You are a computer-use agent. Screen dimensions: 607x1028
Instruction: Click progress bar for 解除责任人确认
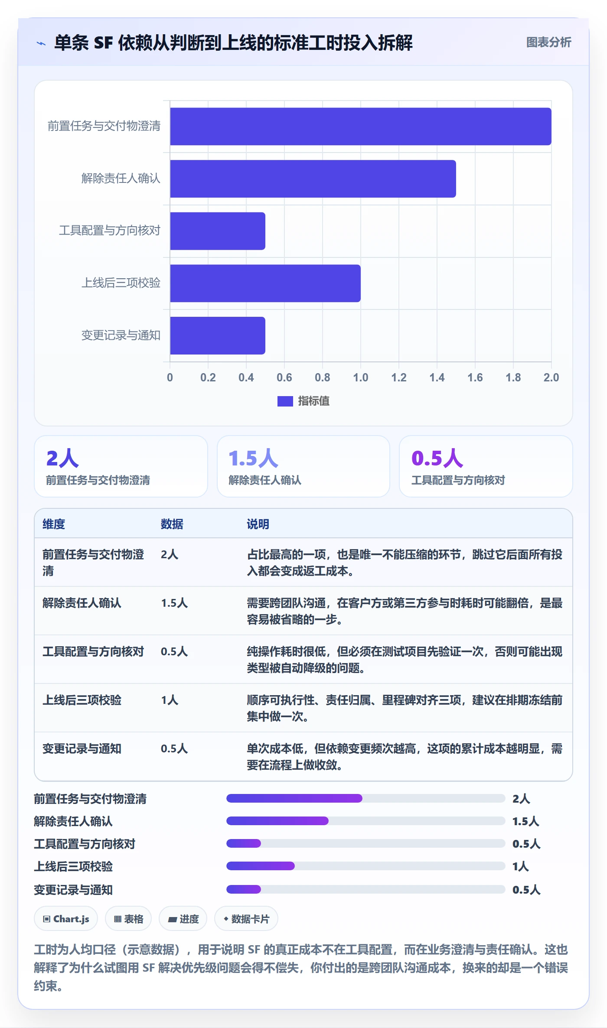tap(366, 821)
